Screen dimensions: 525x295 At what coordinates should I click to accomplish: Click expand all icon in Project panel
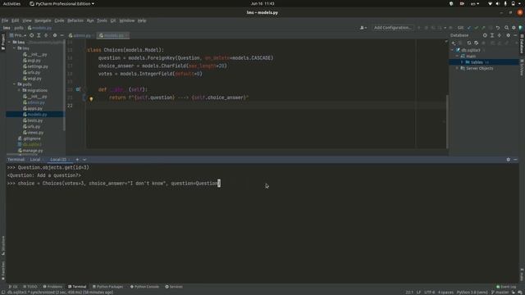[39, 35]
